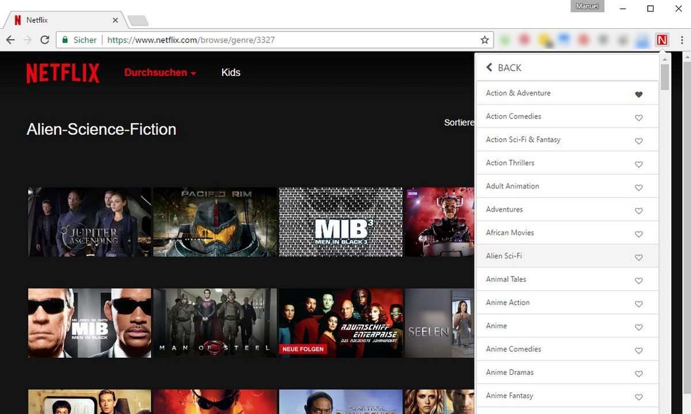The width and height of the screenshot is (691, 414).
Task: Toggle heart for Adventures
Action: tap(639, 211)
